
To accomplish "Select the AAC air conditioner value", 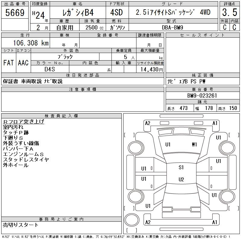I will click(23, 63).
